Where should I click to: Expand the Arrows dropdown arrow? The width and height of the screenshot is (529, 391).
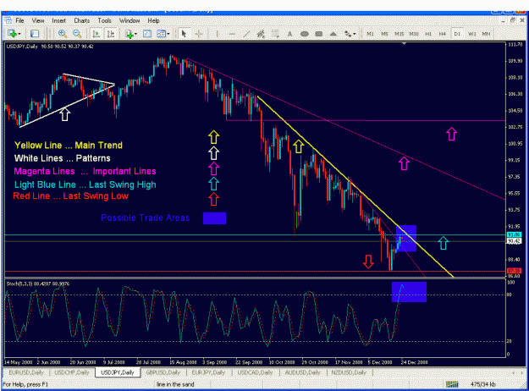pyautogui.click(x=355, y=34)
